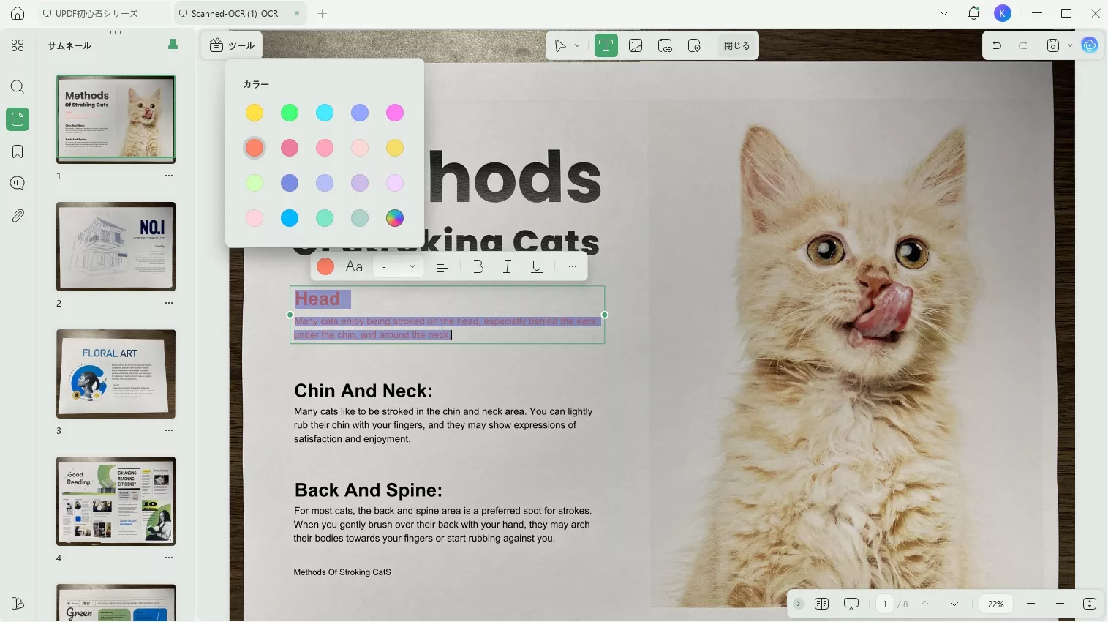Viewport: 1108px width, 622px height.
Task: Close the Scanned-OCR tab via its dot
Action: [x=296, y=13]
